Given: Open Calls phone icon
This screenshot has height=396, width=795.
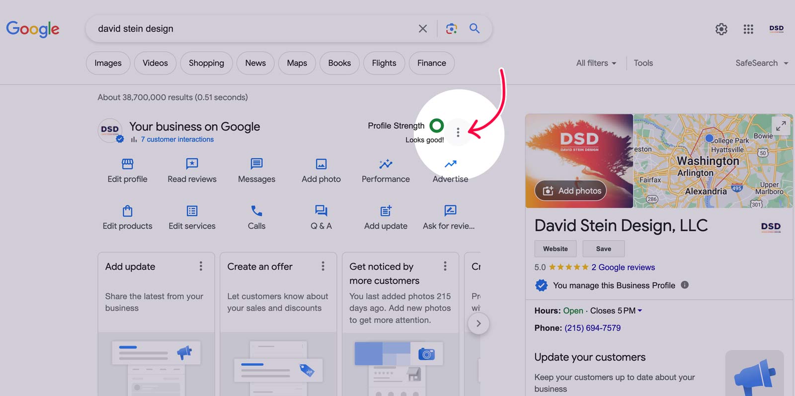Looking at the screenshot, I should tap(256, 210).
